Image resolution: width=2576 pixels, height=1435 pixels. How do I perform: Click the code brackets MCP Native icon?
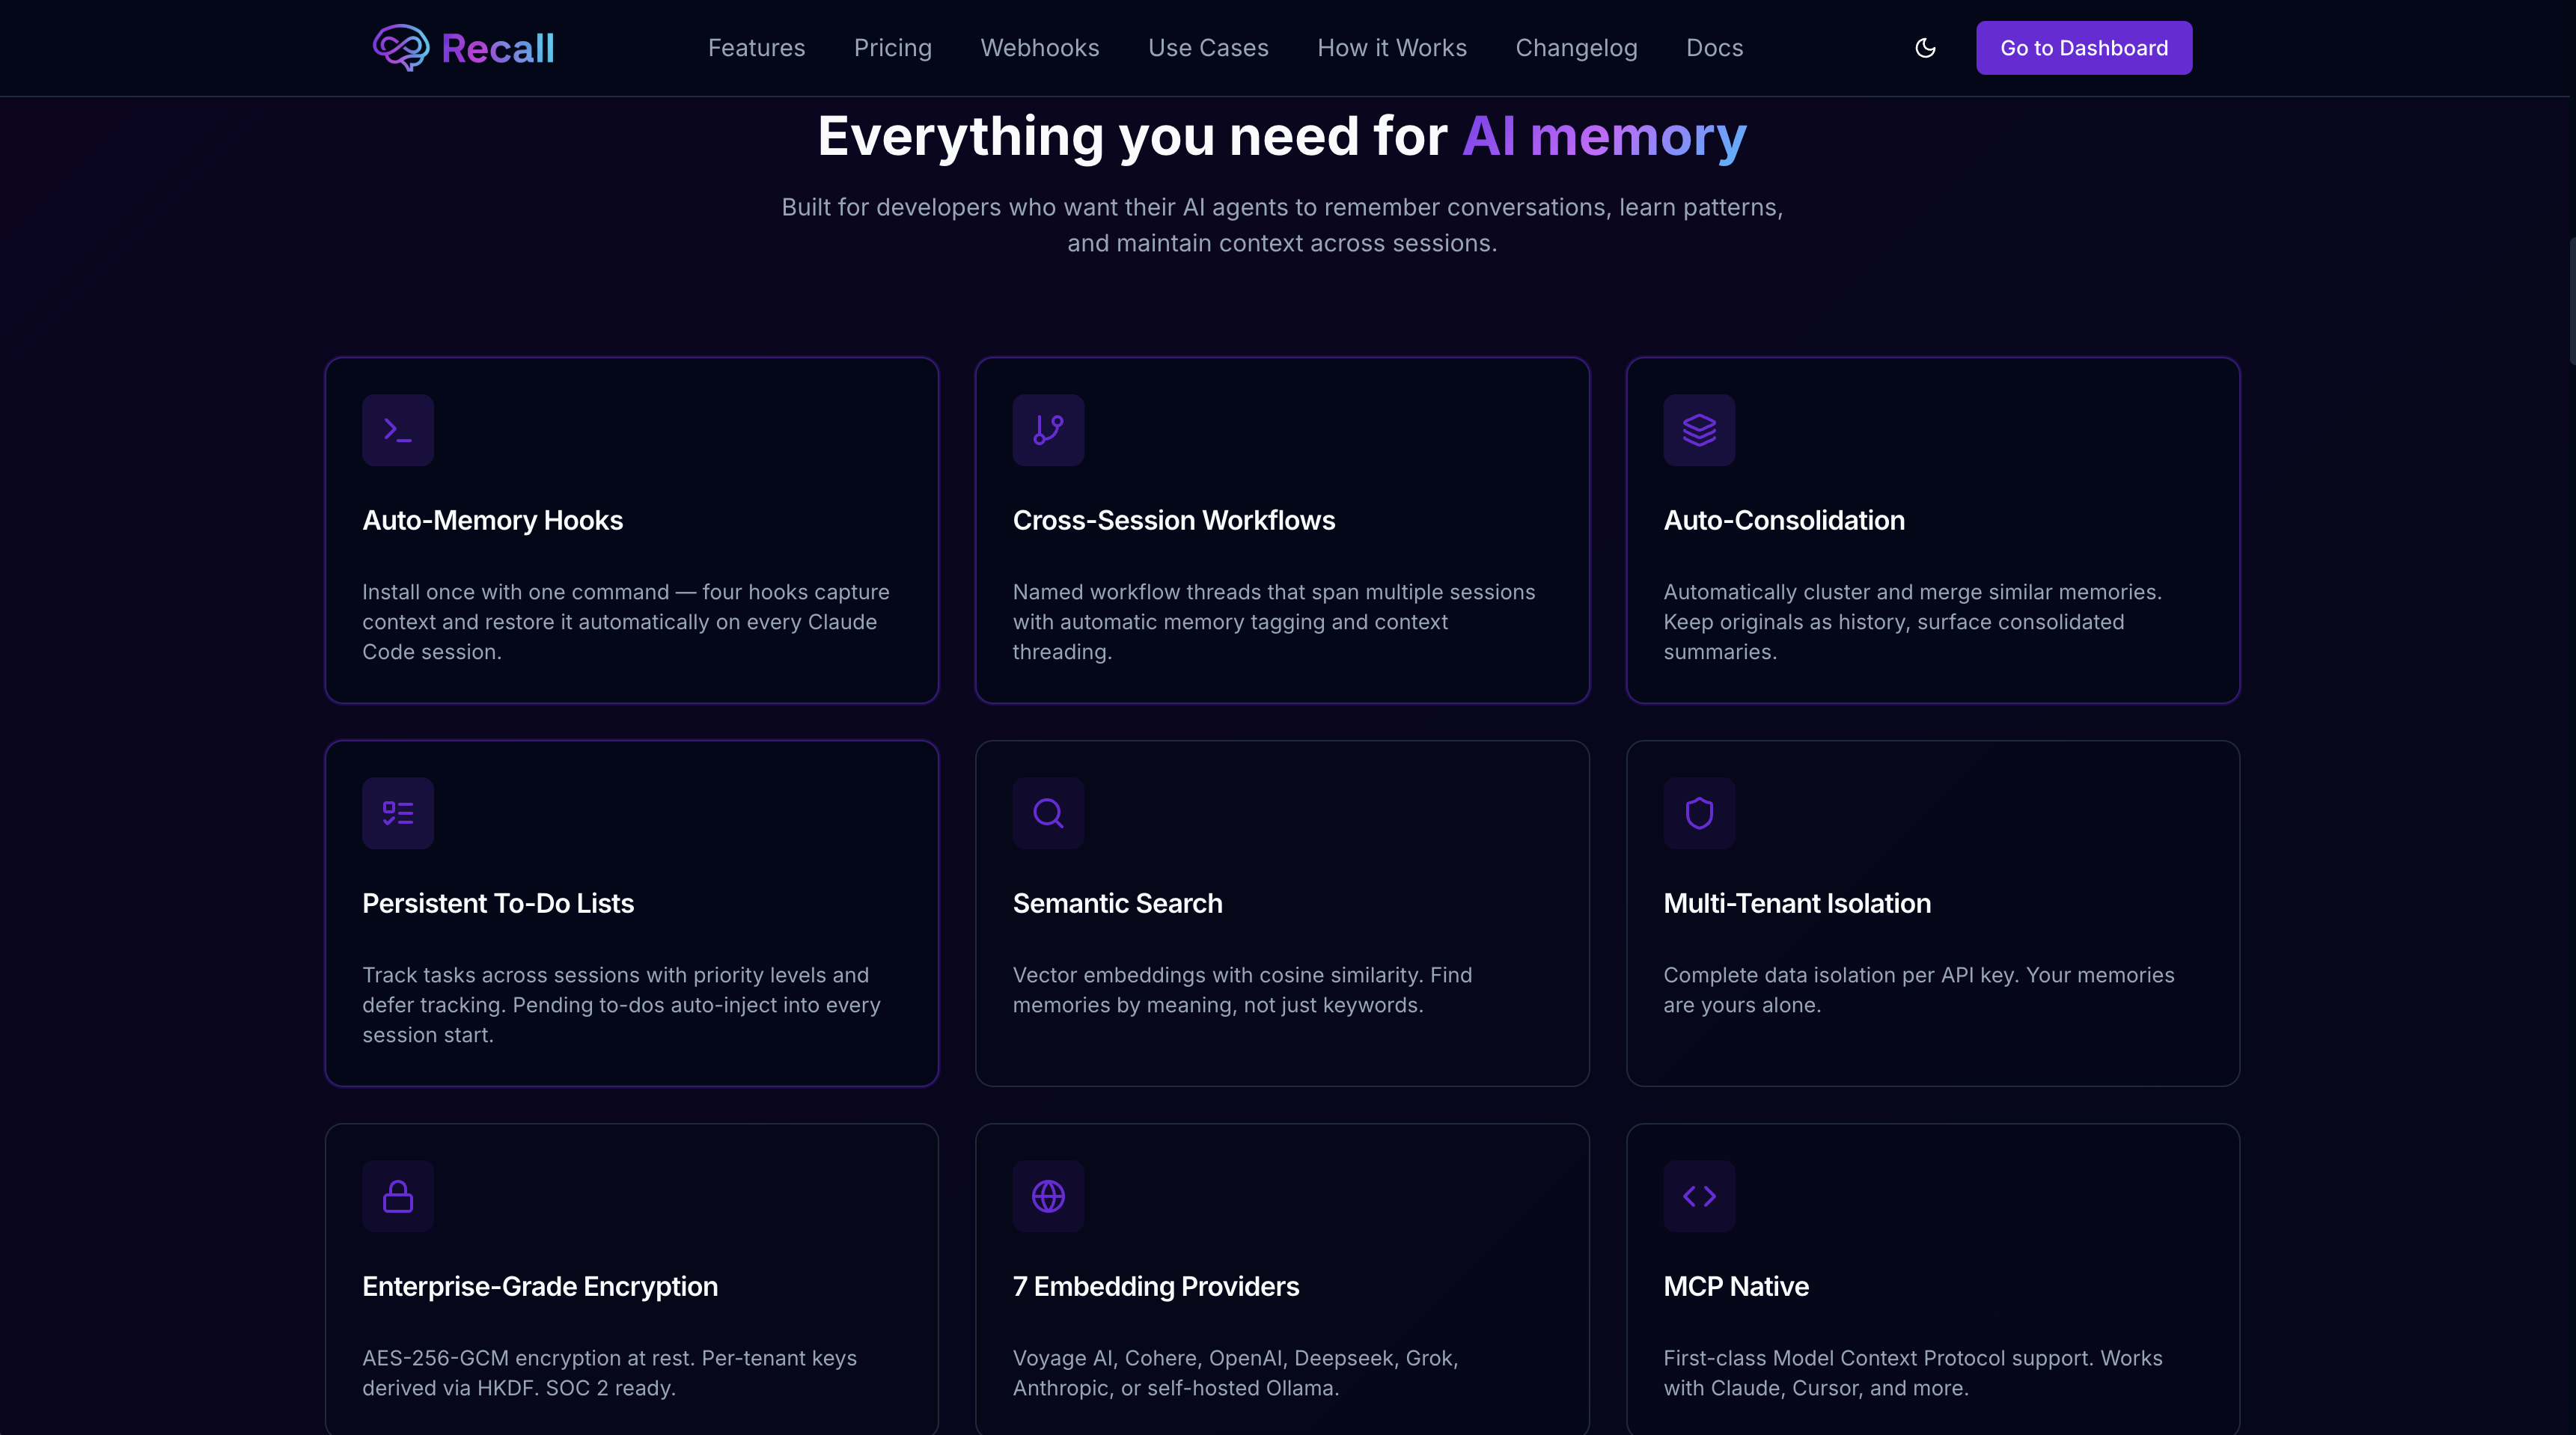tap(1699, 1196)
